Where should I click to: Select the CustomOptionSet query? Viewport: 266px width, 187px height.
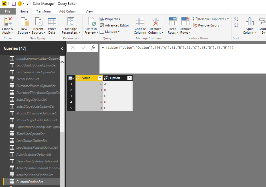point(32,182)
